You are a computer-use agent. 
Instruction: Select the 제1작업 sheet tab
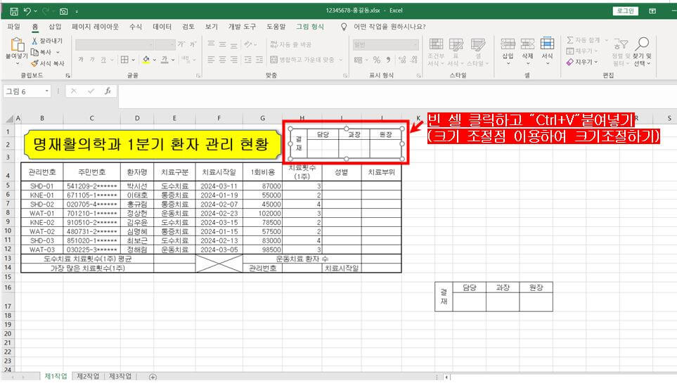click(56, 377)
